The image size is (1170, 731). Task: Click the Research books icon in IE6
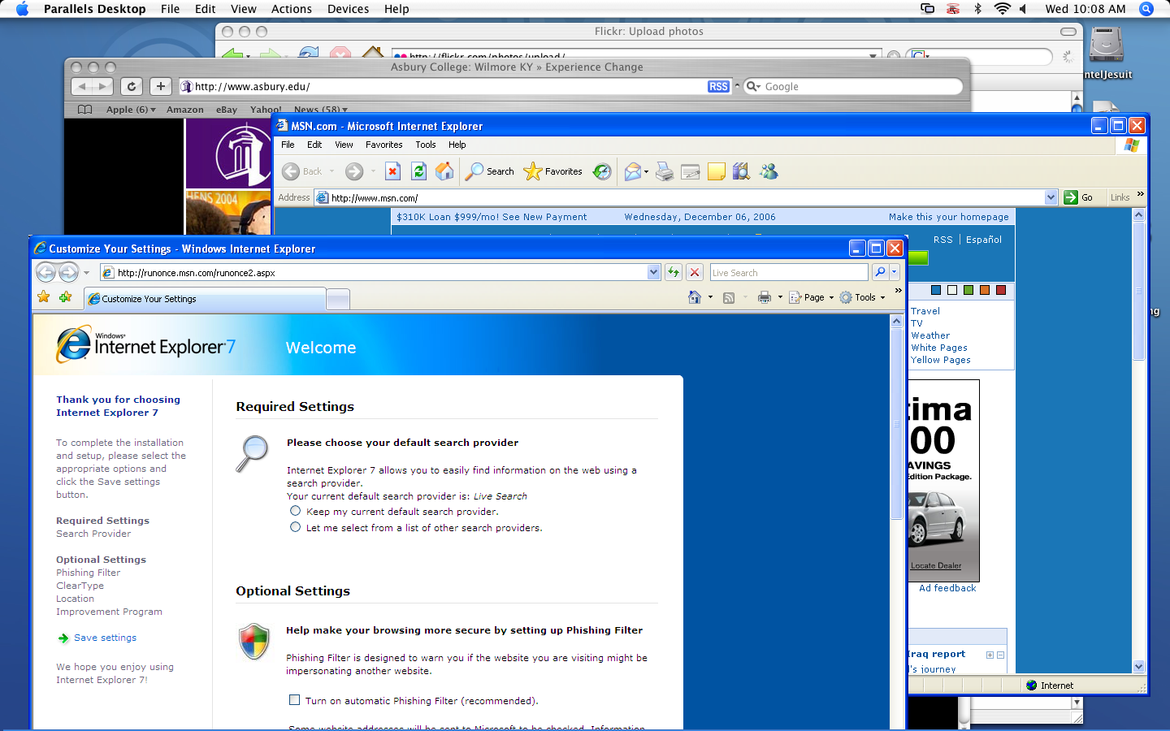pos(740,171)
